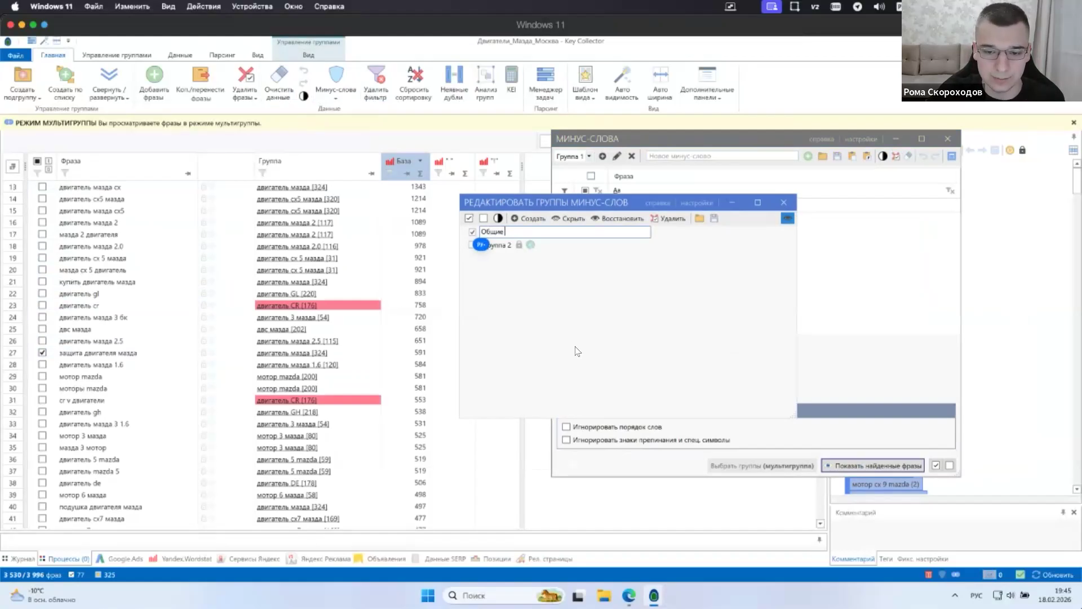
Task: Click the Remove filter icon in ribbon
Action: [375, 74]
